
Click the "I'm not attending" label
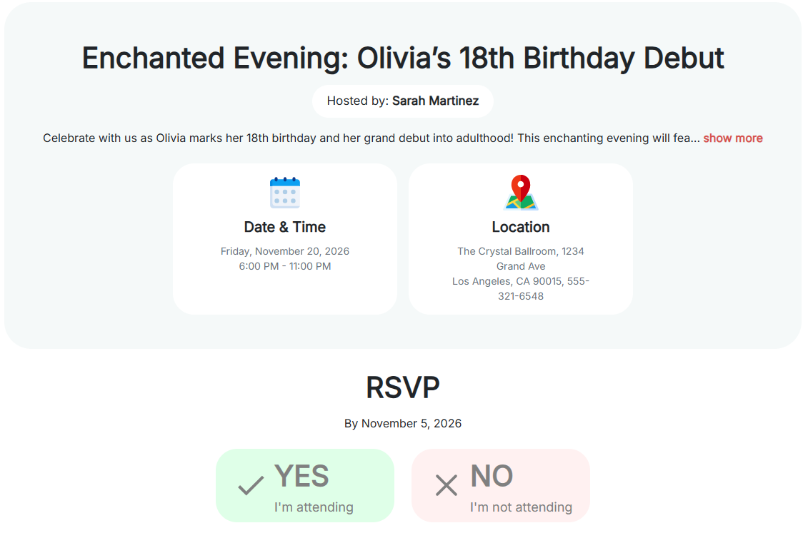coord(521,507)
